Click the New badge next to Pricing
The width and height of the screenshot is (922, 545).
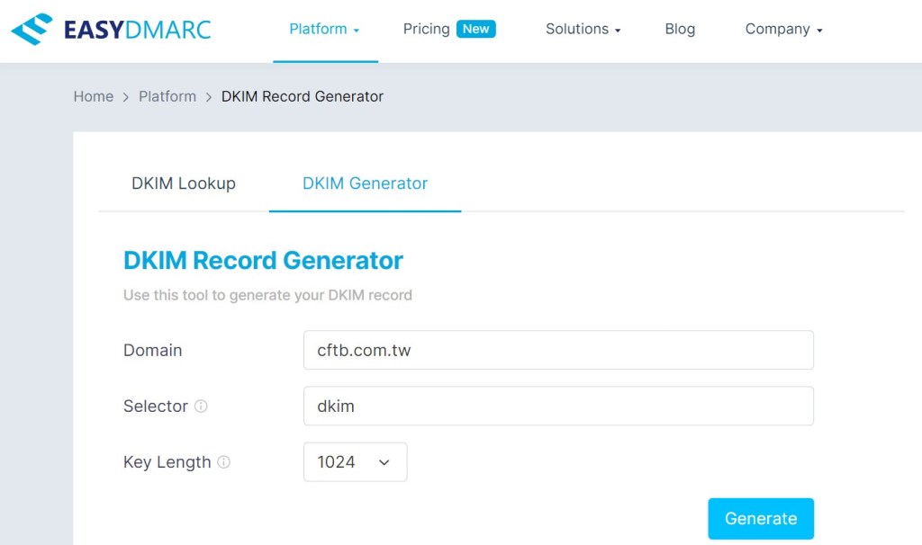475,29
